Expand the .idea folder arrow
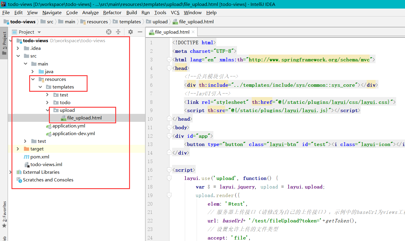Viewport: 405px width, 241px height. pyautogui.click(x=18, y=48)
